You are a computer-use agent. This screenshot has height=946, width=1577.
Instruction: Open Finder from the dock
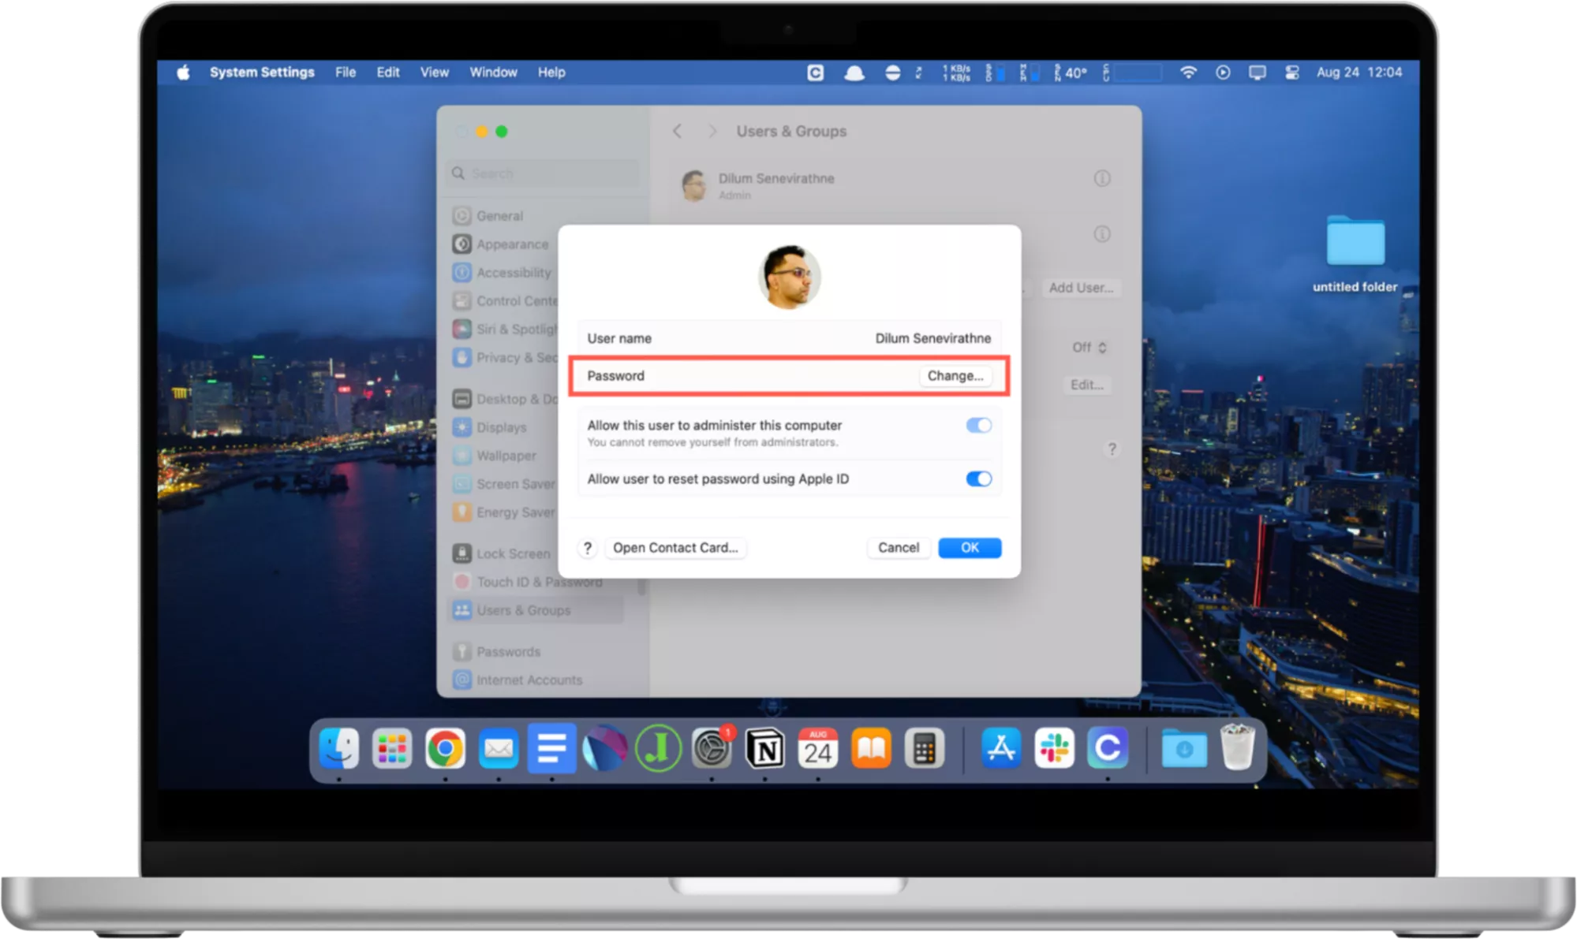point(339,748)
